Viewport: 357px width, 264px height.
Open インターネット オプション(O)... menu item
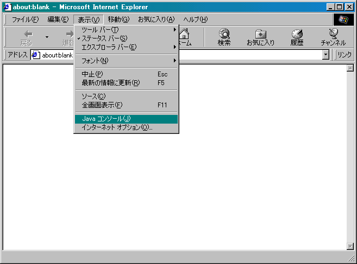127,127
